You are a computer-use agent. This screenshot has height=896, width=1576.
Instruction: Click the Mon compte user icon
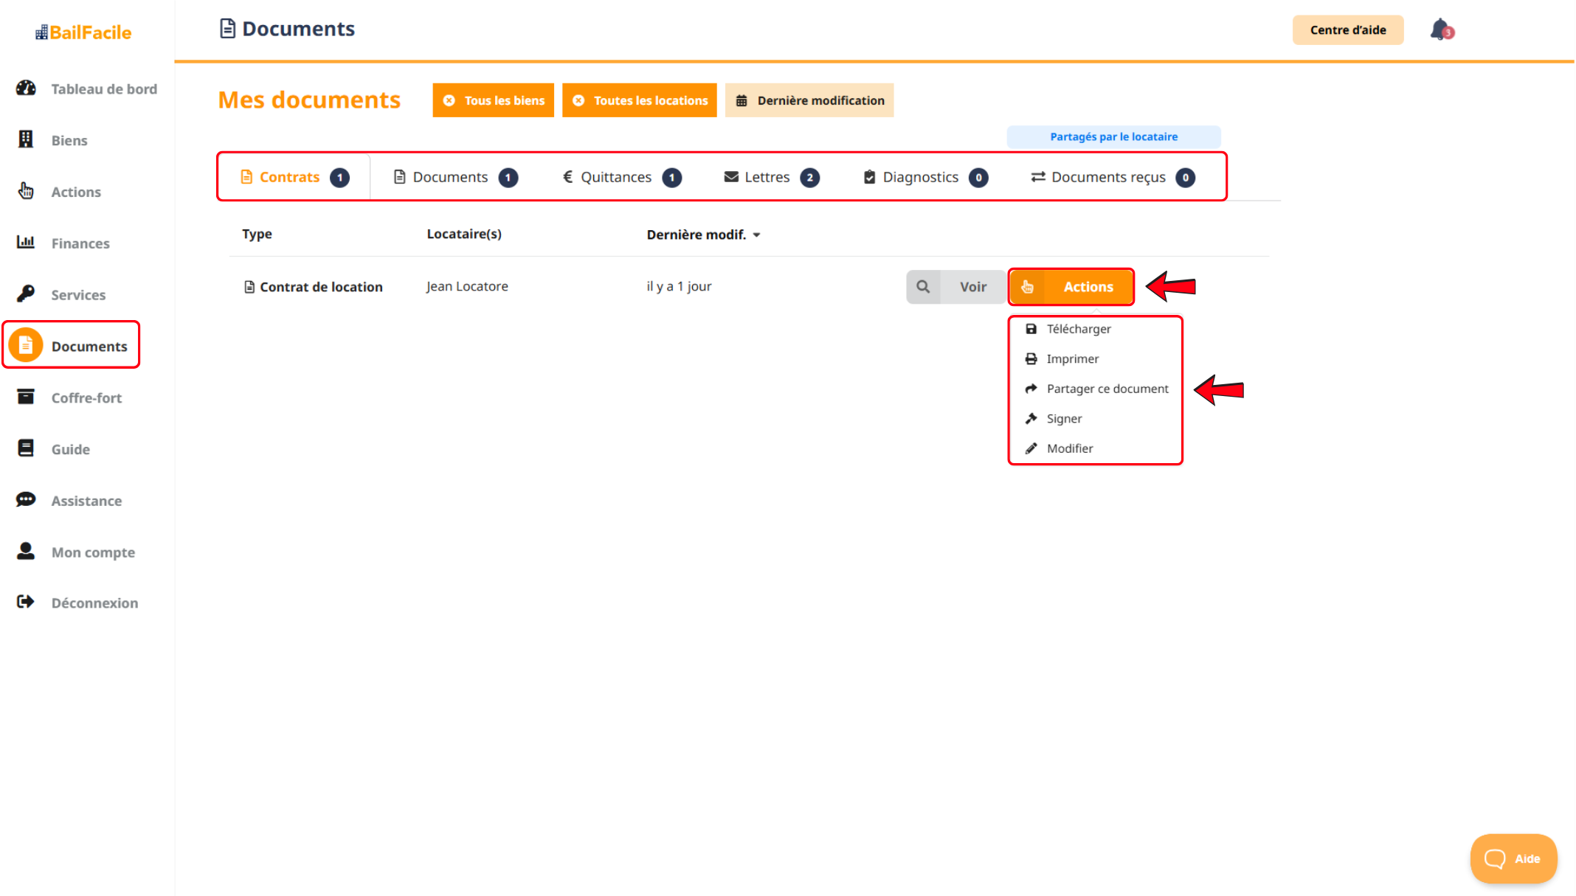[26, 551]
